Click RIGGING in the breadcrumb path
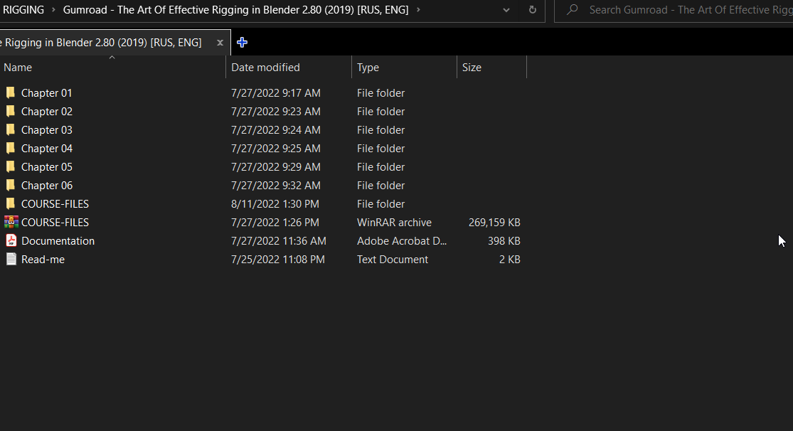Screen dimensions: 793x431 pos(23,10)
